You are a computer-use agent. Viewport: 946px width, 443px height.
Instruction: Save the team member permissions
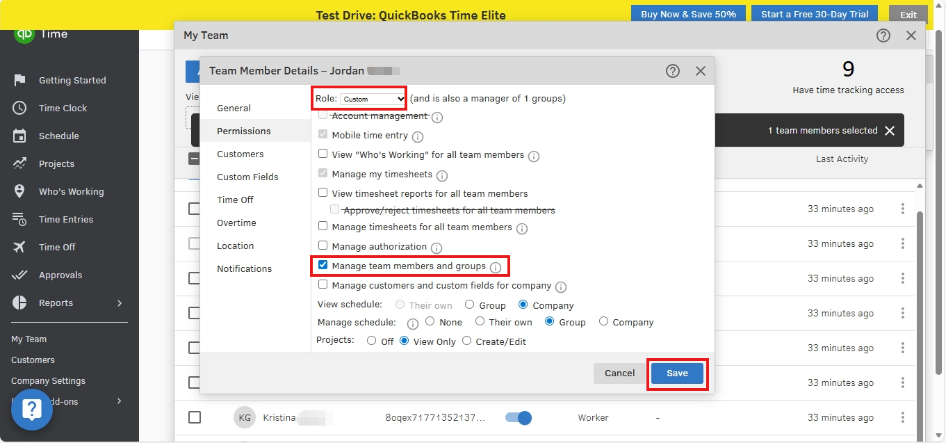(677, 373)
